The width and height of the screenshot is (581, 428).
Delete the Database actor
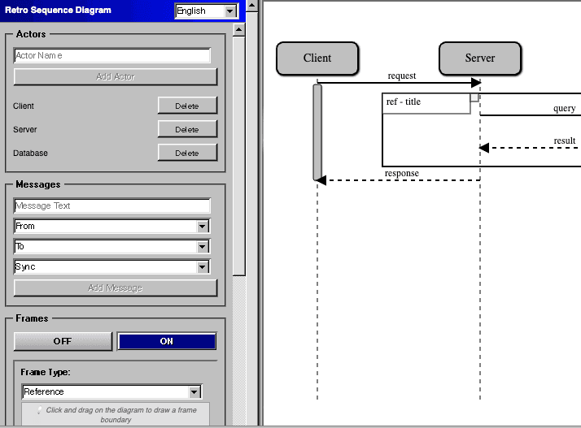[187, 153]
